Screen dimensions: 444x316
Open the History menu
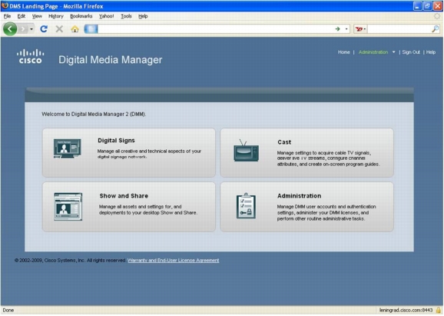tap(56, 16)
